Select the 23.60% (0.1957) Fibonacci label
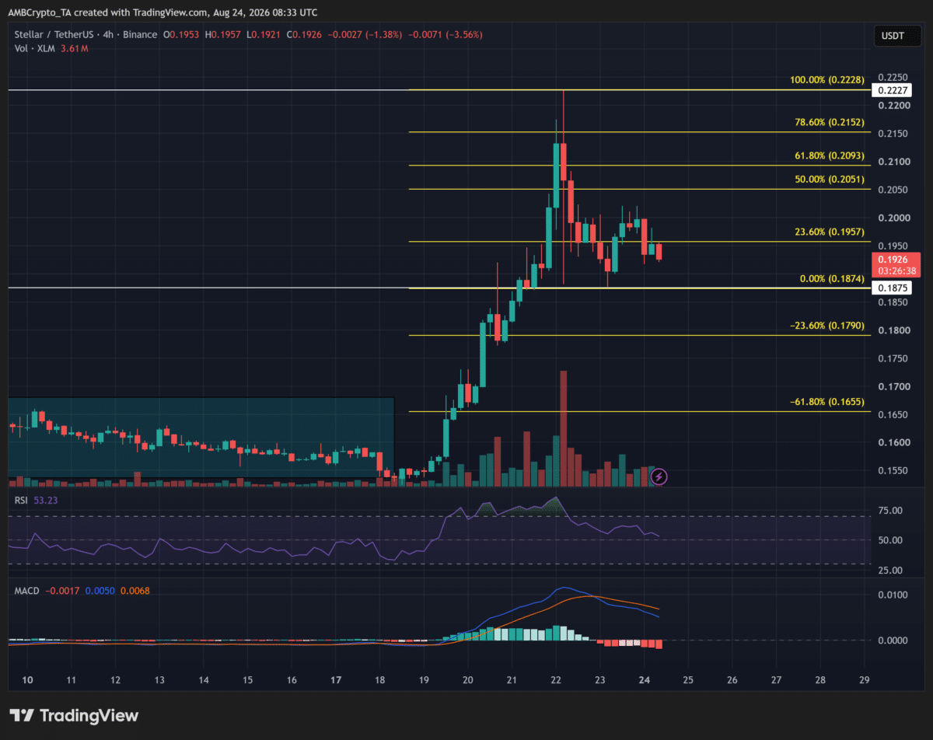Viewport: 933px width, 740px height. (830, 232)
